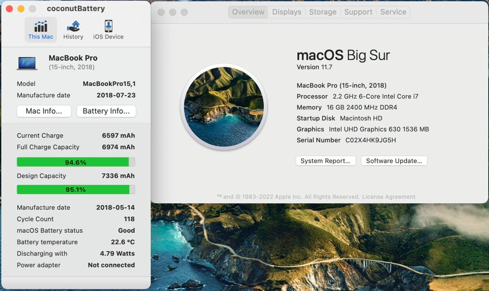Click the Current Charge 6597 mAh value
The height and width of the screenshot is (291, 489).
tap(118, 135)
